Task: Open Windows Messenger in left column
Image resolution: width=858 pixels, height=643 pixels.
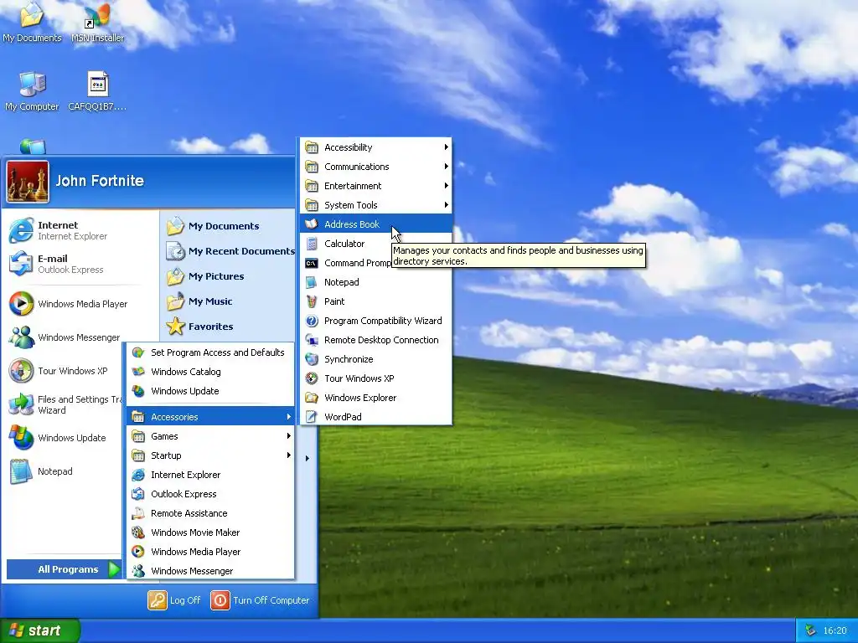Action: point(65,337)
